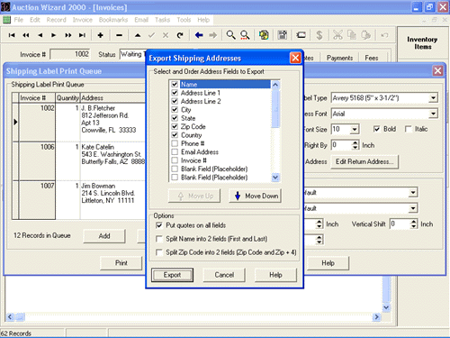Image resolution: width=450 pixels, height=338 pixels.
Task: Click field list scroll down arrow
Action: click(x=275, y=178)
